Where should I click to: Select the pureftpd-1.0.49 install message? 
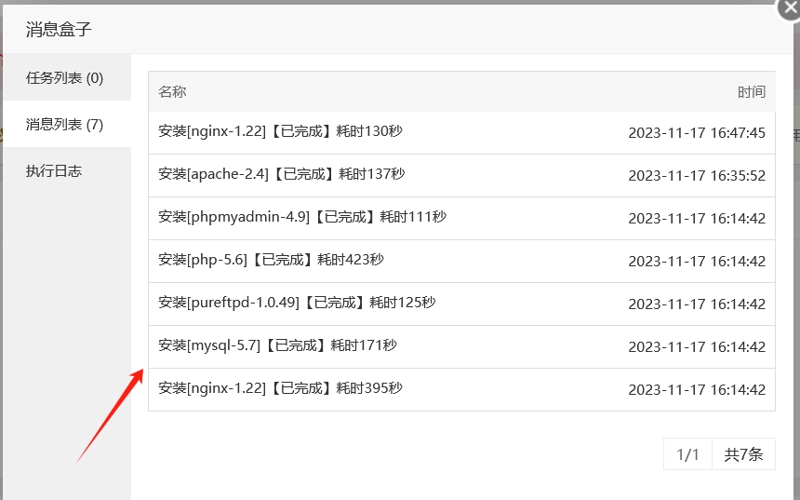pyautogui.click(x=297, y=304)
